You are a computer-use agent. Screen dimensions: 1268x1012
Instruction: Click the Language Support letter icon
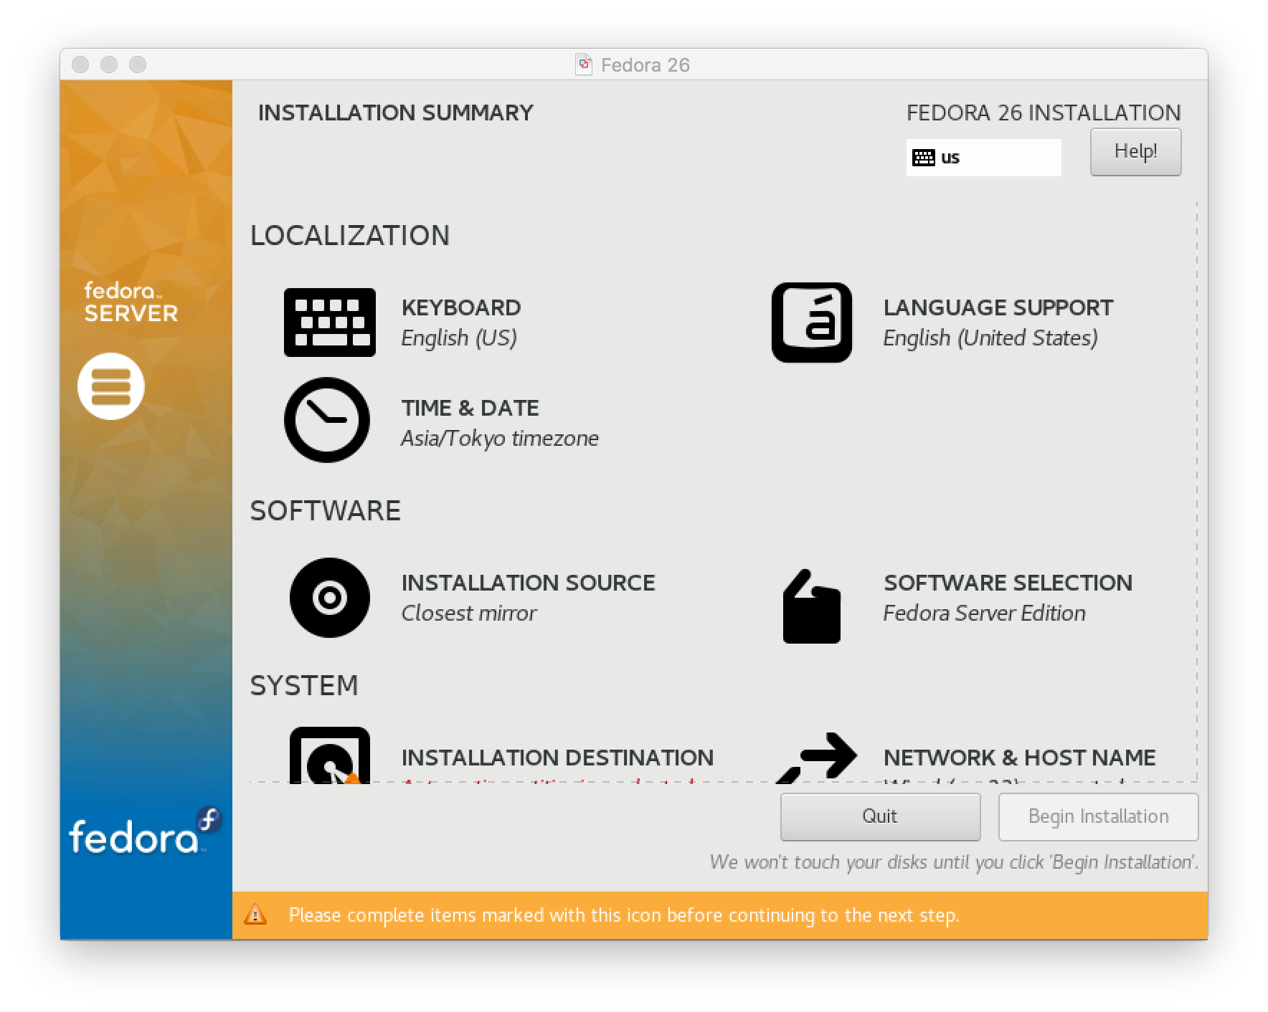(x=812, y=323)
